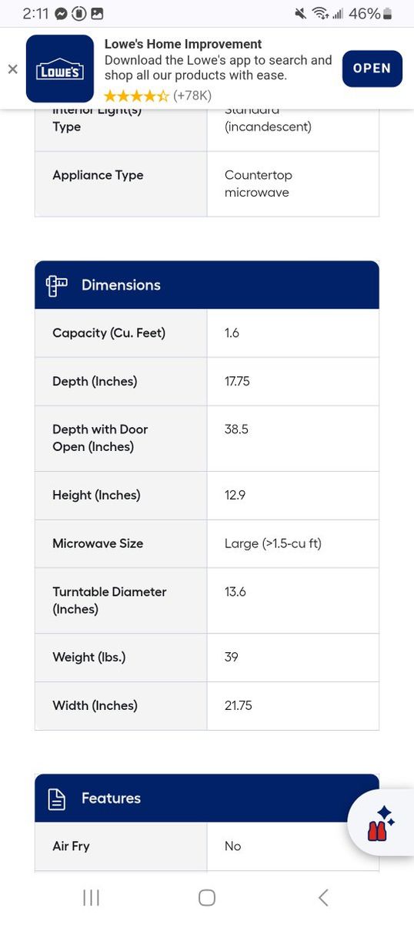
Task: Click the ruler icon in the Dimensions header
Action: click(57, 285)
